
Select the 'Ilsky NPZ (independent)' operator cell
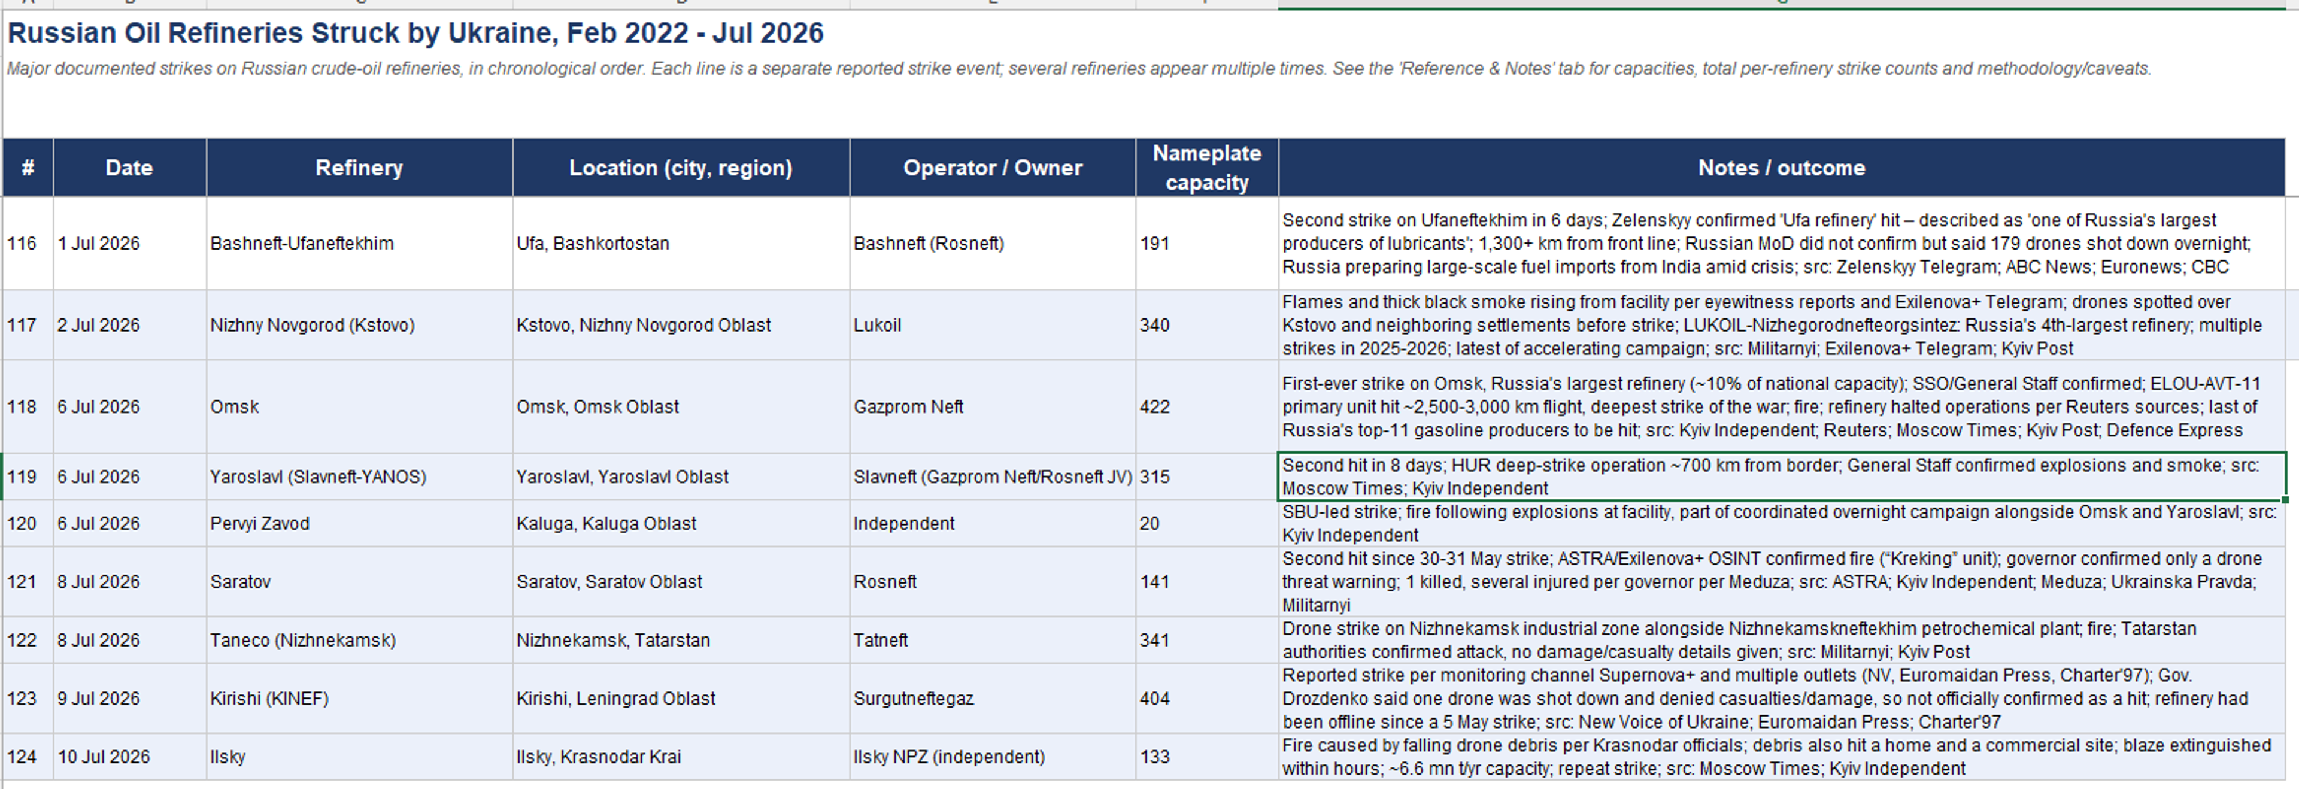[993, 757]
